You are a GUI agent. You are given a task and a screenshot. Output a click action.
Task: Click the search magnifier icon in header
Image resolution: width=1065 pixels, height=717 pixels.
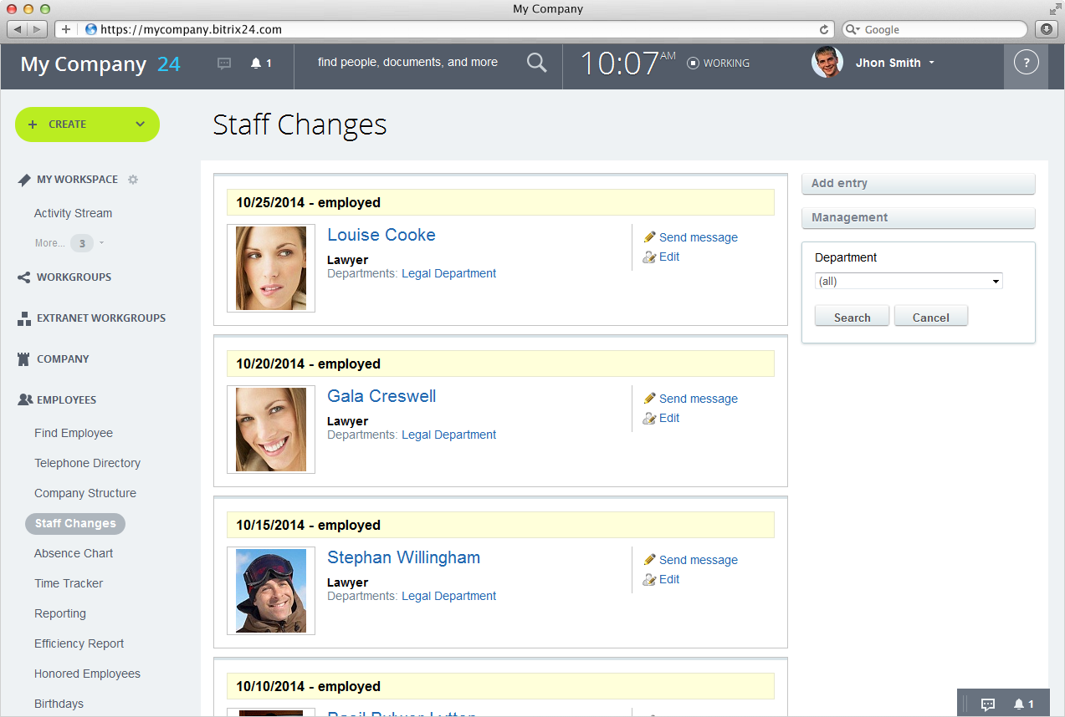(x=536, y=63)
